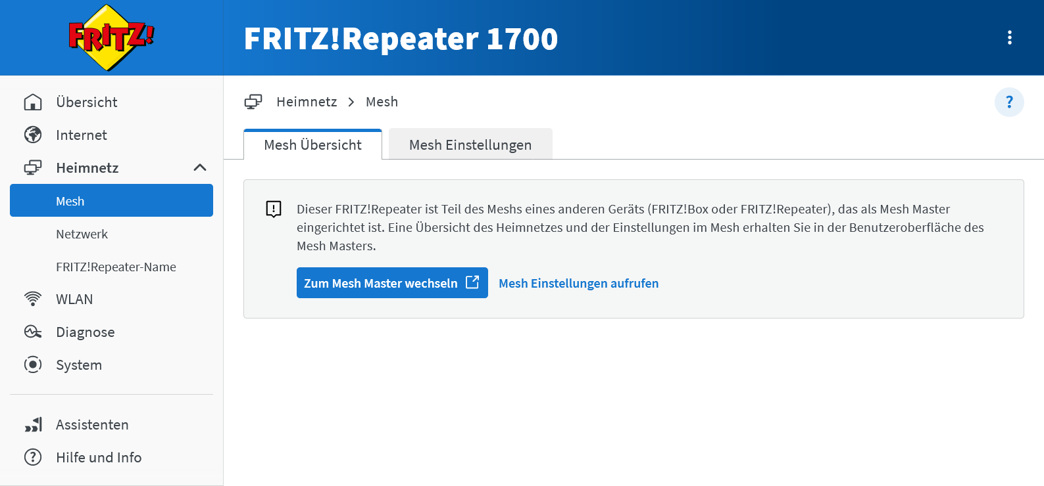The image size is (1044, 486).
Task: Open the help question mark button
Action: 1009,102
